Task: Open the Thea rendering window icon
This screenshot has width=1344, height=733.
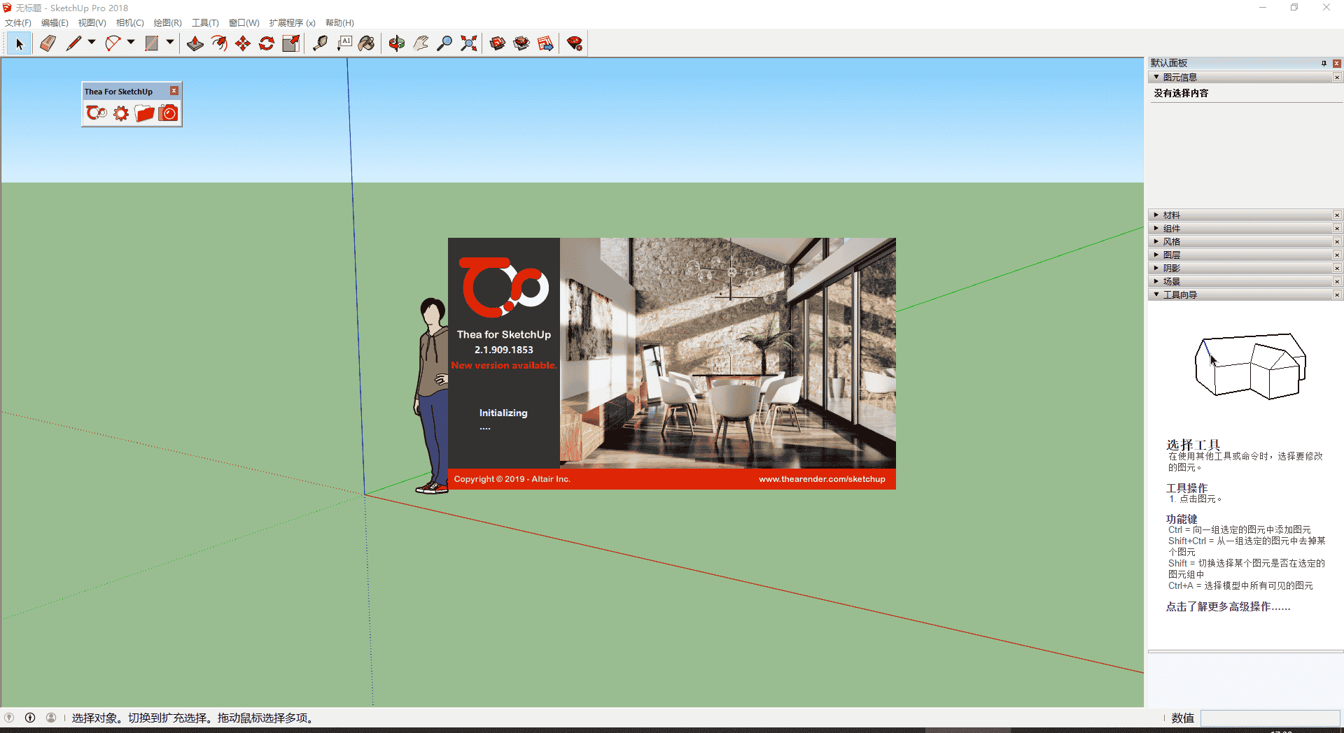Action: 97,113
